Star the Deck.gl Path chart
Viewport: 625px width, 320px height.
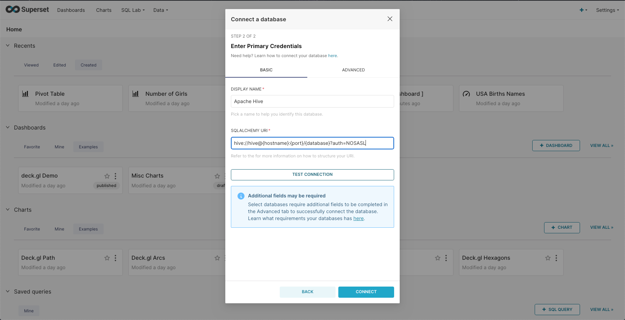[107, 258]
